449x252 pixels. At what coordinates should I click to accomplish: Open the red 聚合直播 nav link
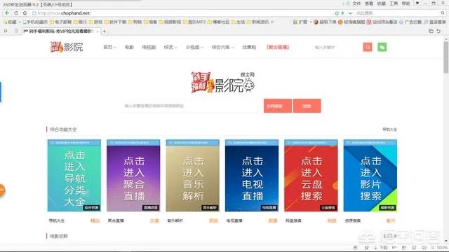(x=278, y=47)
